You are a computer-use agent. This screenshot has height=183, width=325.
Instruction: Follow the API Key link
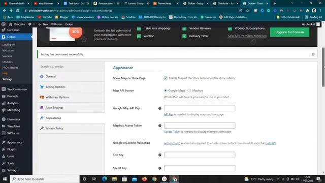[169, 114]
